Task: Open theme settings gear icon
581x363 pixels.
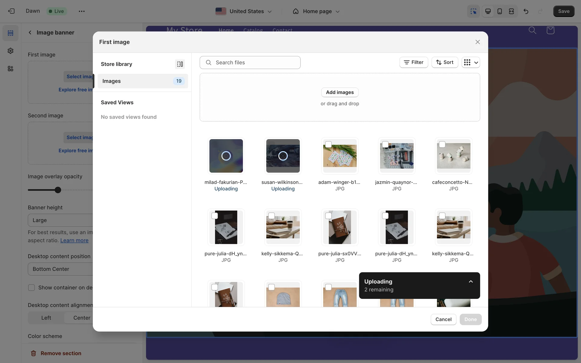Action: (x=11, y=51)
